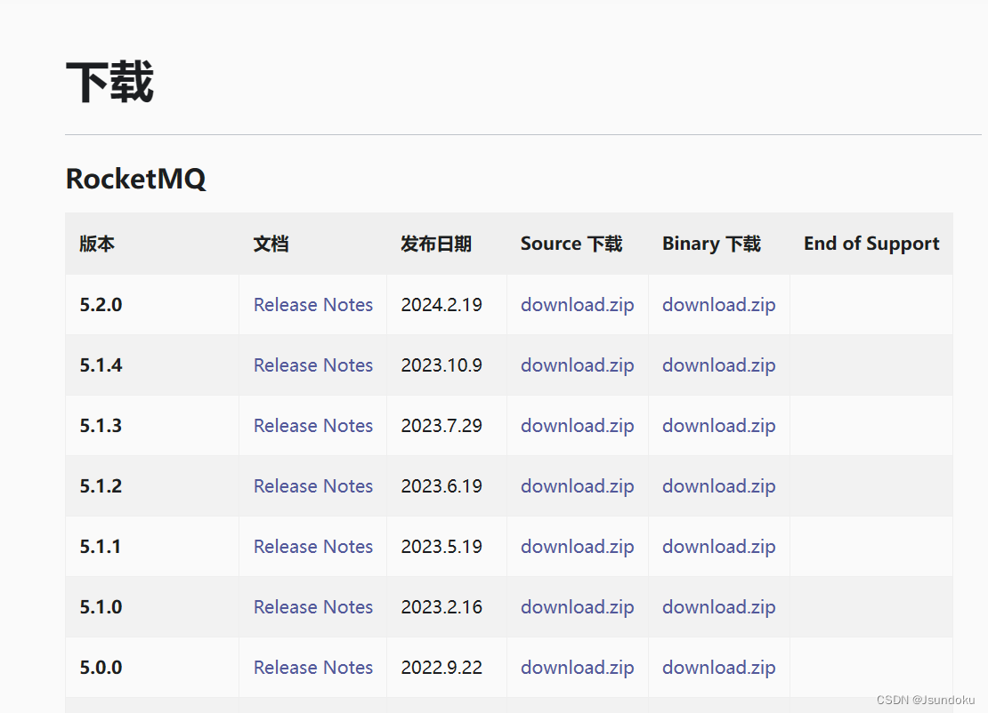
Task: Click the release date 2024.2.19
Action: (441, 305)
